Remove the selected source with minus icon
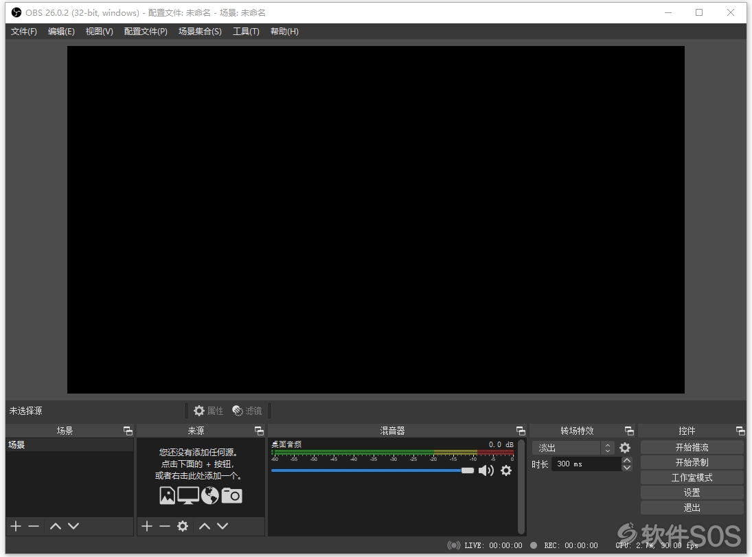Image resolution: width=752 pixels, height=557 pixels. click(165, 526)
